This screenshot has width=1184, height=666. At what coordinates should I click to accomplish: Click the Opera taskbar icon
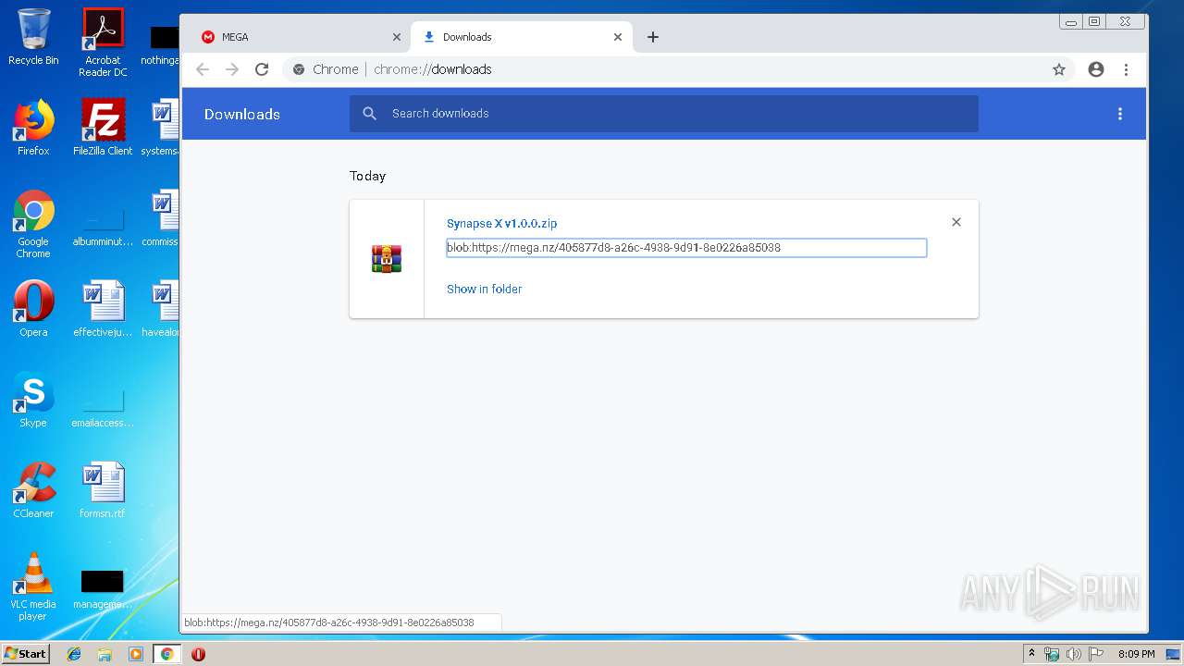[x=198, y=654]
